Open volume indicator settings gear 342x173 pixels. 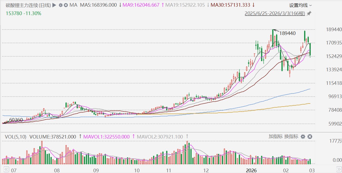point(303,137)
